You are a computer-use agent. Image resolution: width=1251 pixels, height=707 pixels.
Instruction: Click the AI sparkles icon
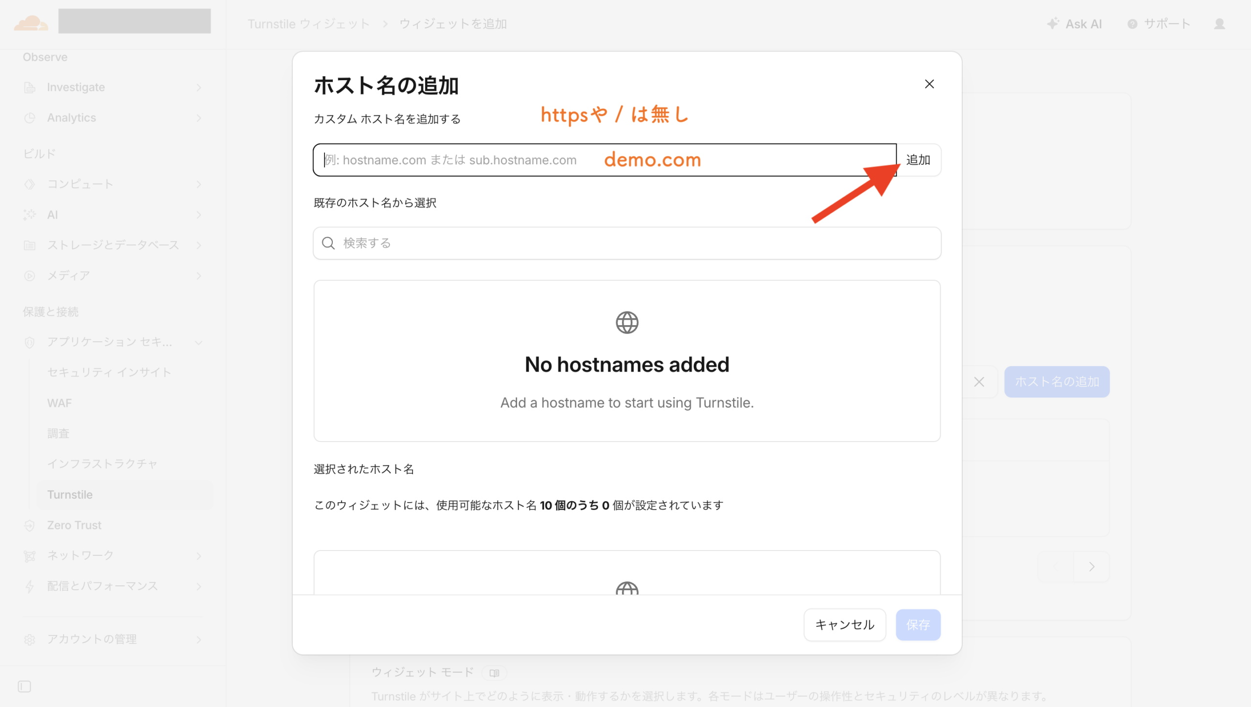point(30,215)
